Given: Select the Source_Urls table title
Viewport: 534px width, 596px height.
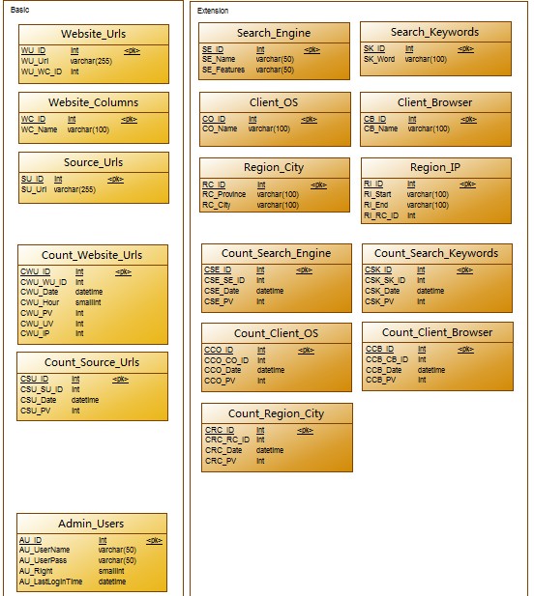Looking at the screenshot, I should [x=93, y=162].
